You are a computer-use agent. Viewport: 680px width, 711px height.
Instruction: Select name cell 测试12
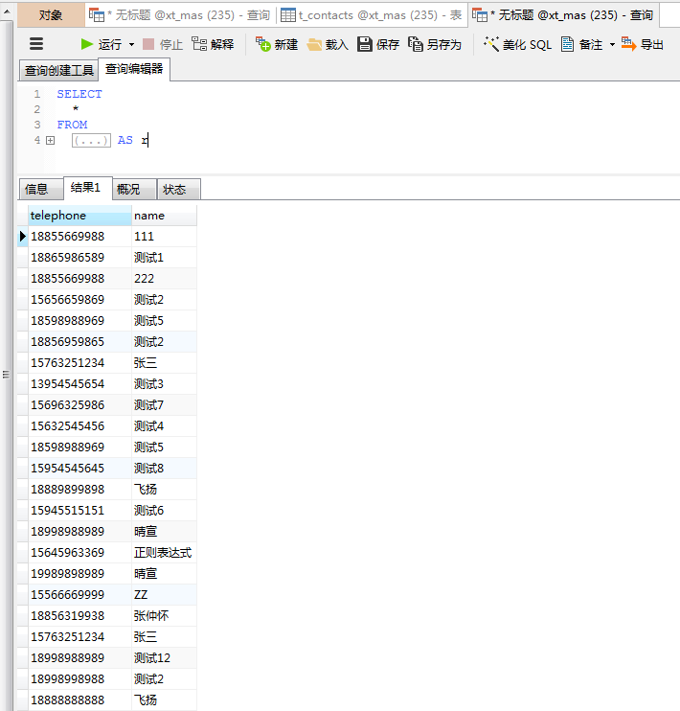[164, 658]
